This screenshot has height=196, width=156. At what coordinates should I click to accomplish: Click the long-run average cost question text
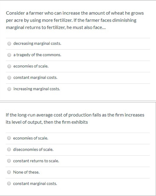pos(75,118)
